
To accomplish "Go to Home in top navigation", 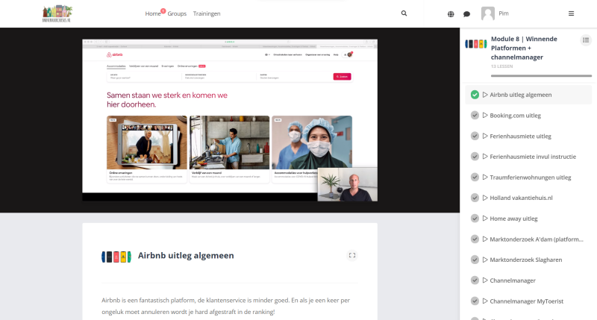I will click(153, 13).
